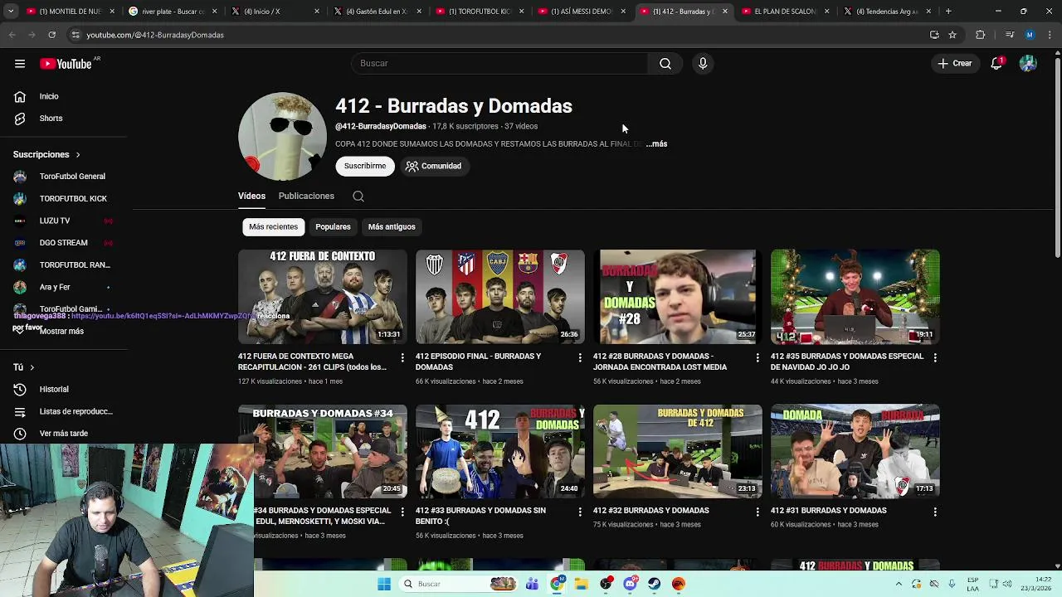
Task: Open Ver más tarde in sidebar
Action: coord(63,434)
